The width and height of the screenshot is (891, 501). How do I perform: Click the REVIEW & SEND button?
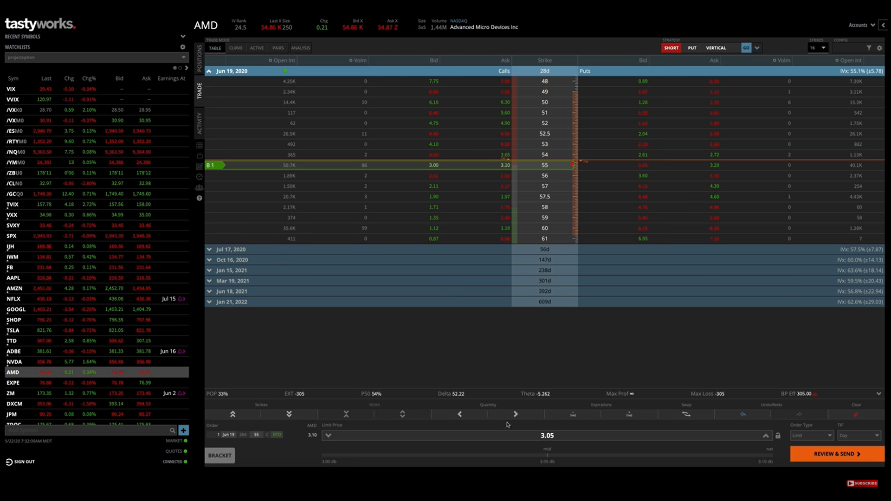[837, 454]
